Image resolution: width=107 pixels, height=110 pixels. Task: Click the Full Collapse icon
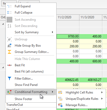9,13
